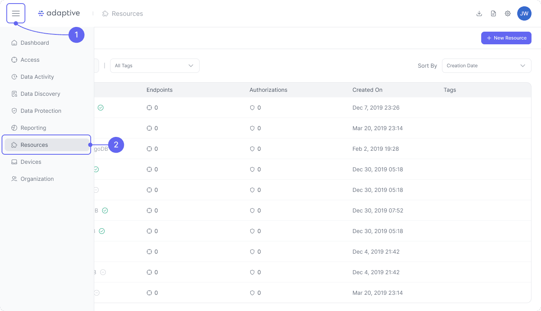Click the download icon in the header

pyautogui.click(x=479, y=13)
